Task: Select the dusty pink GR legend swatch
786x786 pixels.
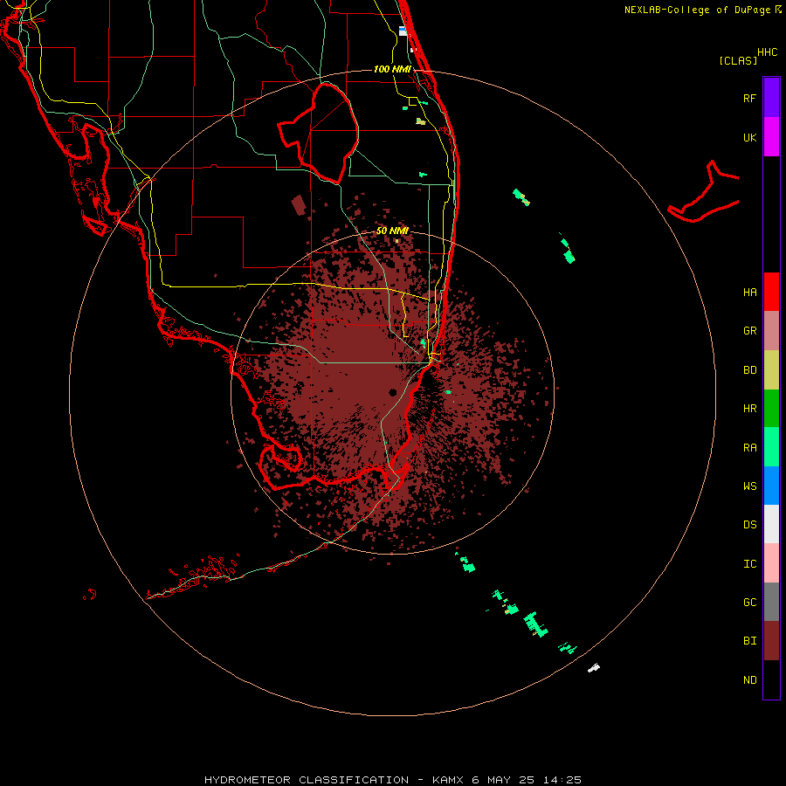Action: [x=771, y=331]
